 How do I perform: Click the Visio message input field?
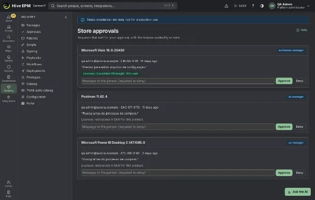coord(178,81)
